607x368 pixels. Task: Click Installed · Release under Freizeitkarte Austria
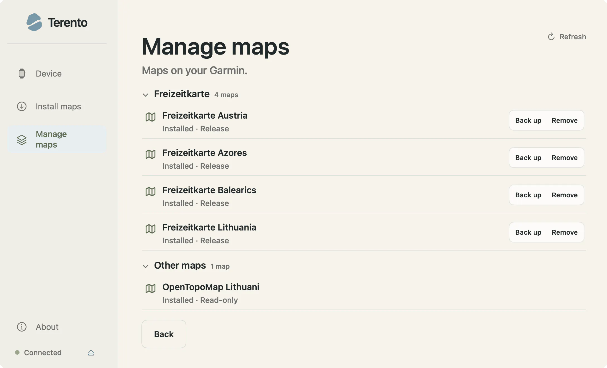coord(196,129)
